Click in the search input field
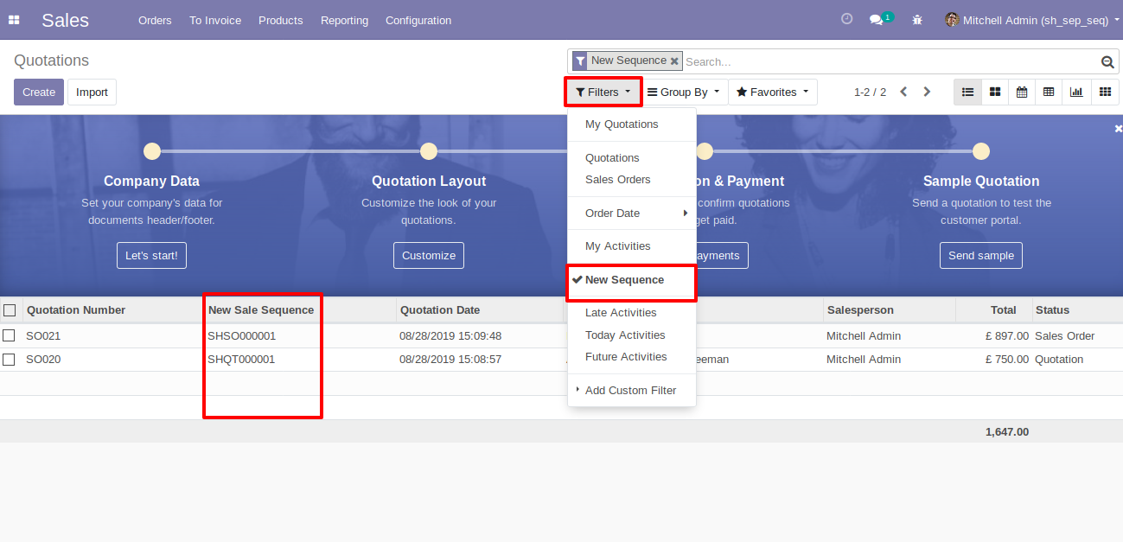The height and width of the screenshot is (542, 1123). click(890, 61)
